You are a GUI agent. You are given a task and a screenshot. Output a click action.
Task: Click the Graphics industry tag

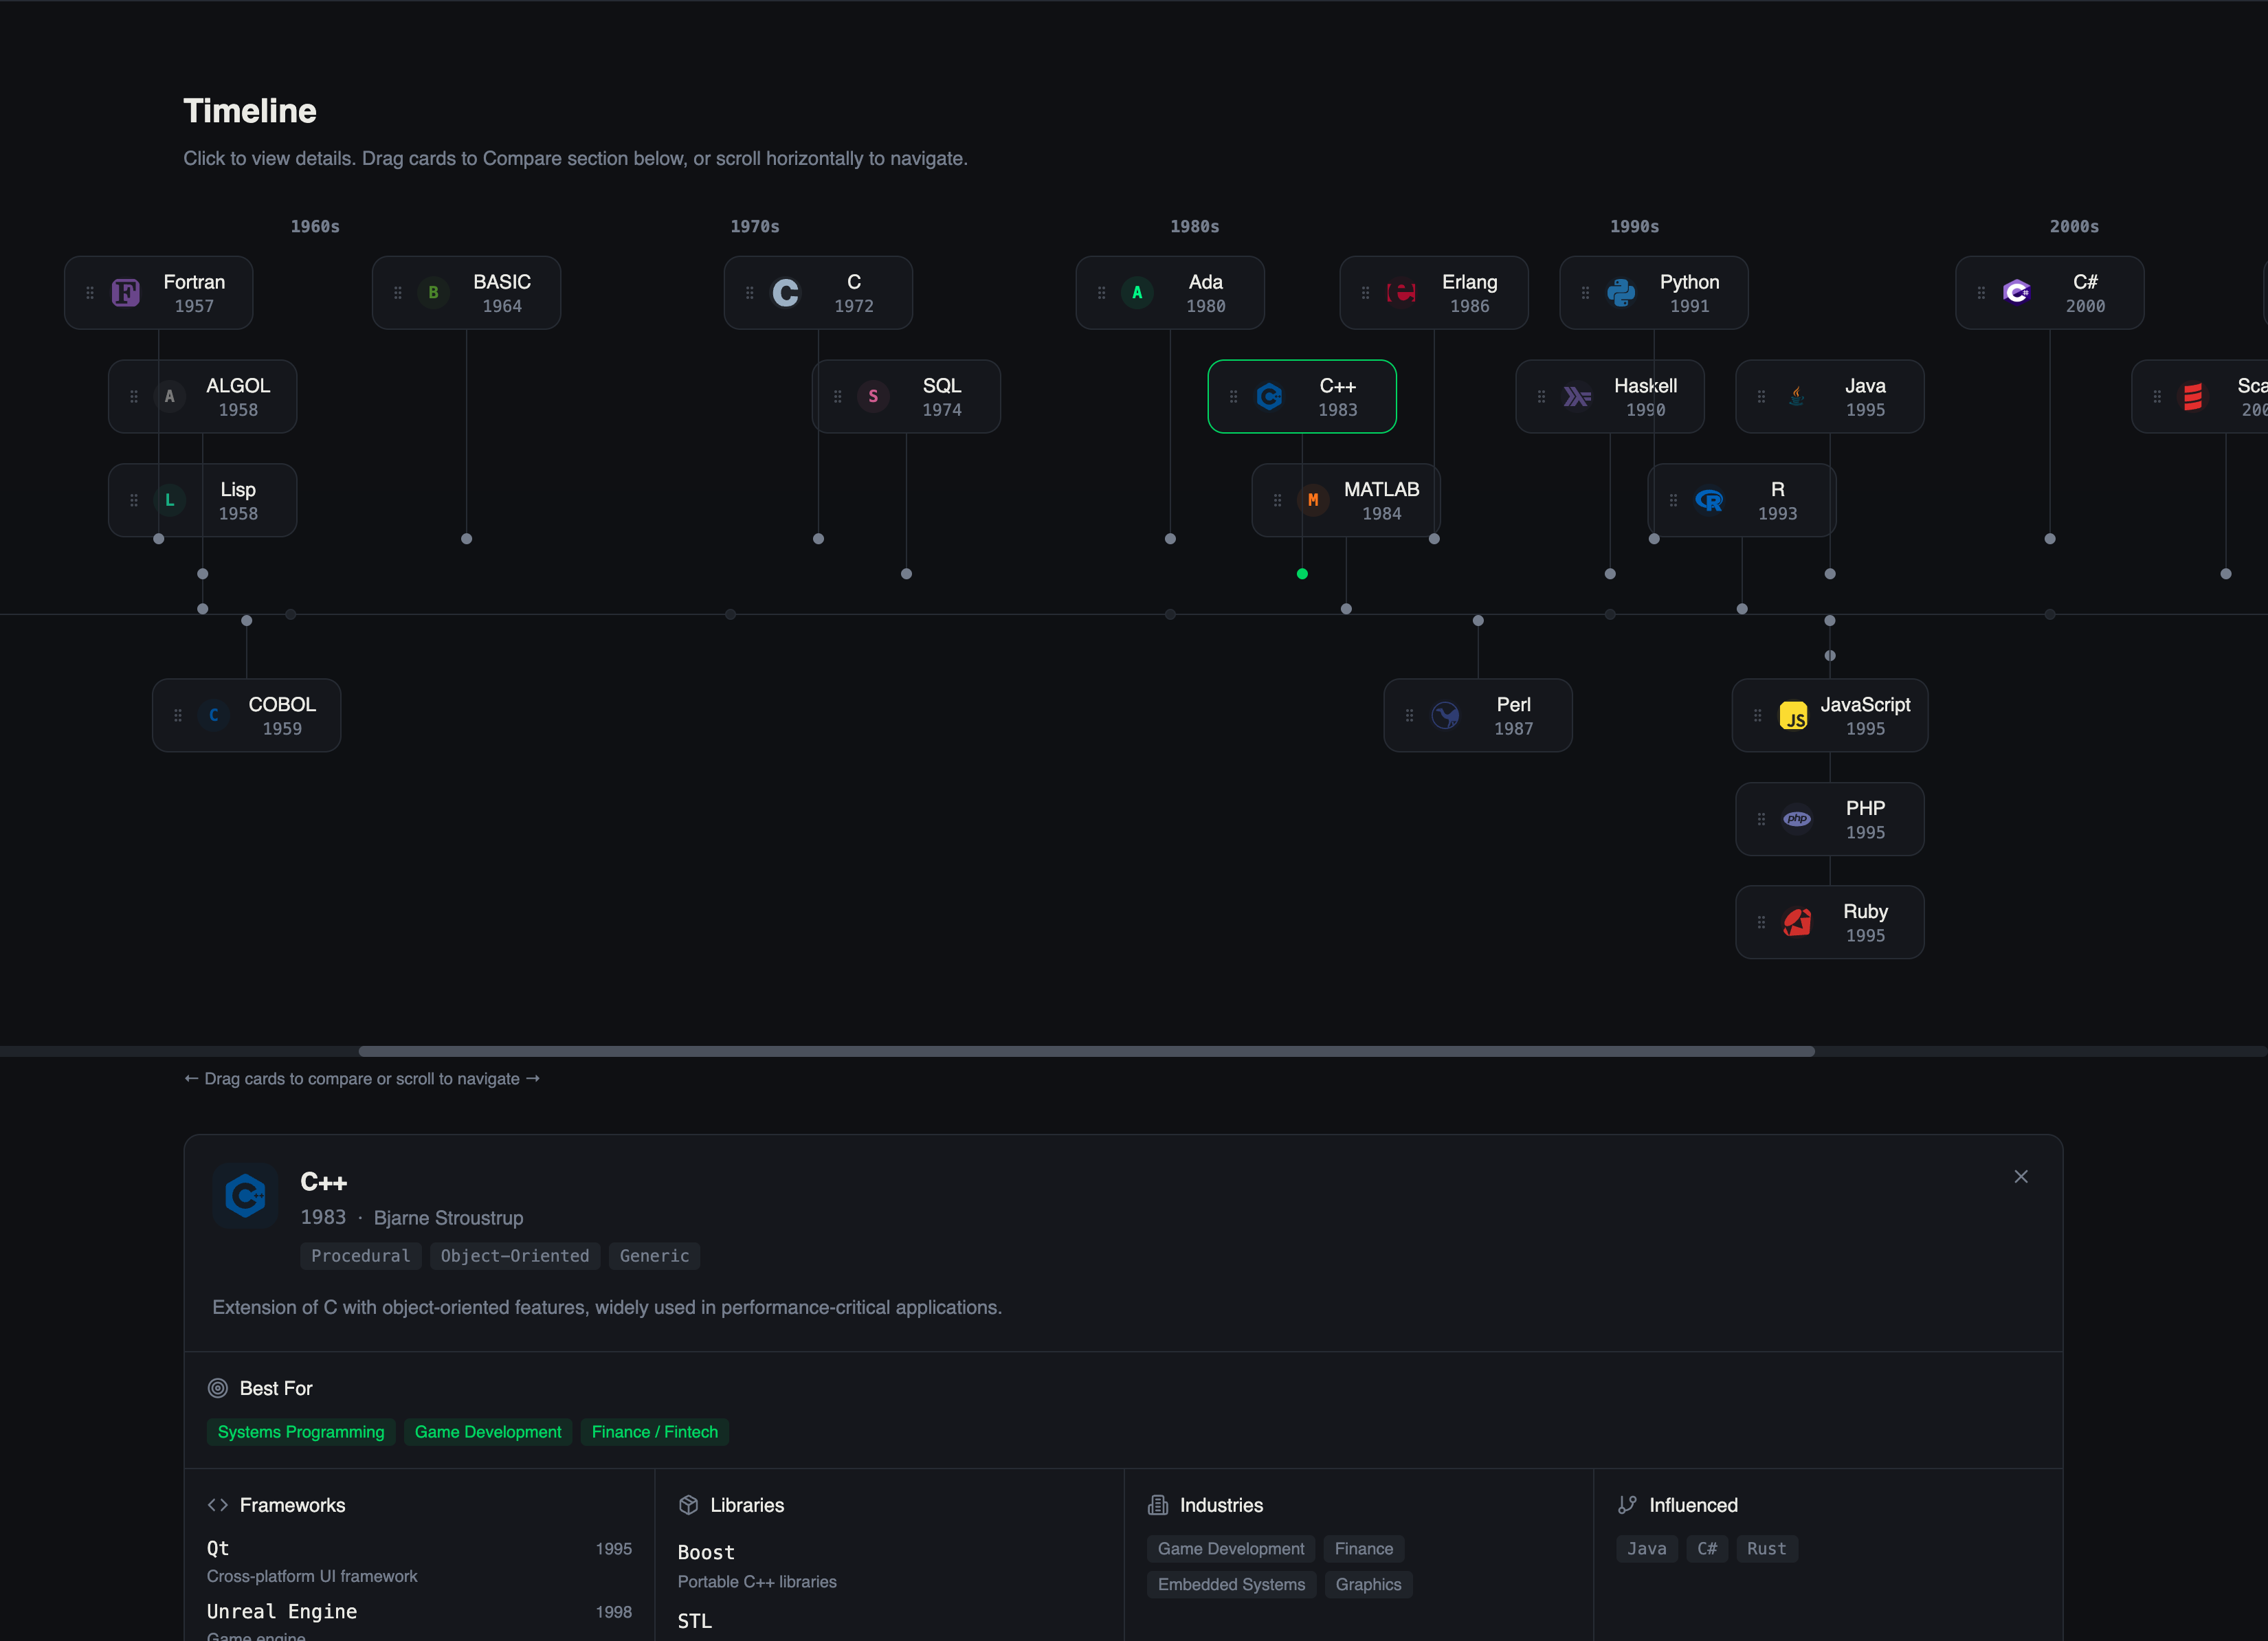(x=1368, y=1585)
